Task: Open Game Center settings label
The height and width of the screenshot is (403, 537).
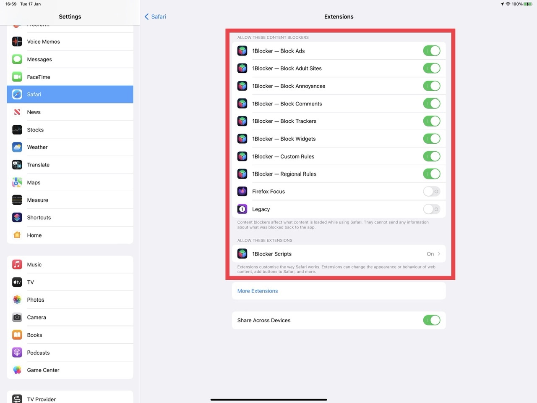Action: click(x=43, y=370)
